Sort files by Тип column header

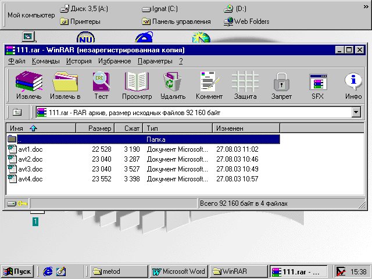pyautogui.click(x=178, y=128)
